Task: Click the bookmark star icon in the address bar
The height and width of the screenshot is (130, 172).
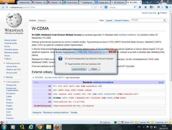Action: pyautogui.click(x=92, y=7)
